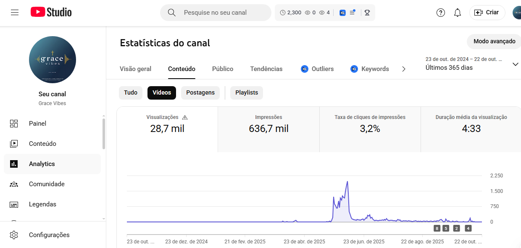Click the sidebar vertical scrollbar
This screenshot has height=248, width=521.
(x=104, y=134)
